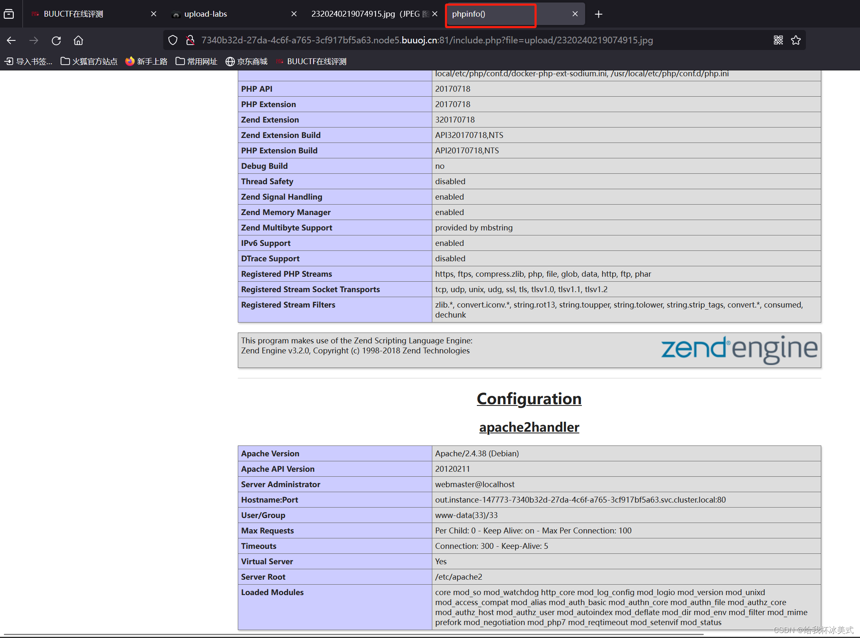This screenshot has height=638, width=860.
Task: Click the IPv6 Support row label
Action: (x=266, y=243)
